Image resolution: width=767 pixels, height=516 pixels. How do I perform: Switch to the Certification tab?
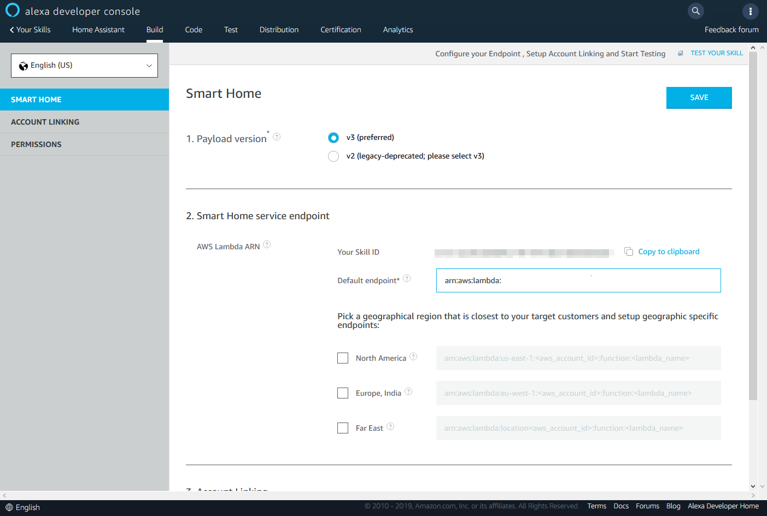click(x=341, y=30)
